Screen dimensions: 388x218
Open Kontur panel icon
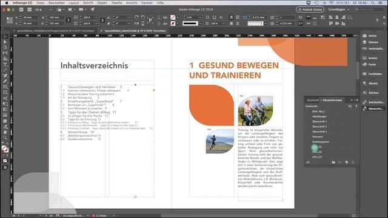pos(364,58)
